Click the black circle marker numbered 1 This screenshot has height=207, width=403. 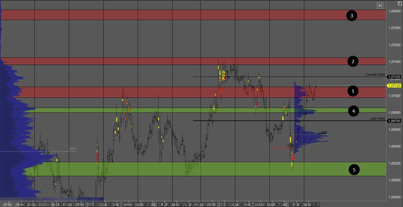point(353,91)
